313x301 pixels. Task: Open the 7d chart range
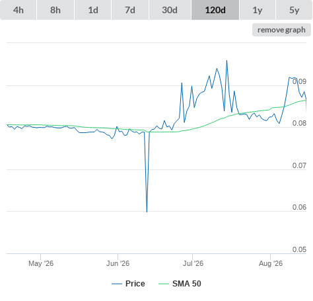(x=130, y=10)
